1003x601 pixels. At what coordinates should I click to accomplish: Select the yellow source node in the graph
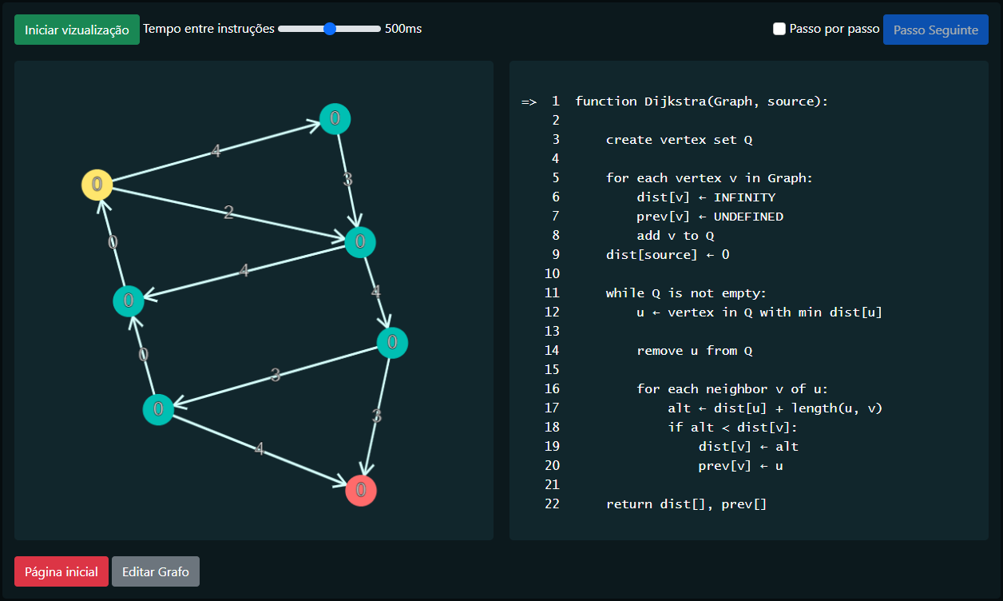tap(97, 185)
